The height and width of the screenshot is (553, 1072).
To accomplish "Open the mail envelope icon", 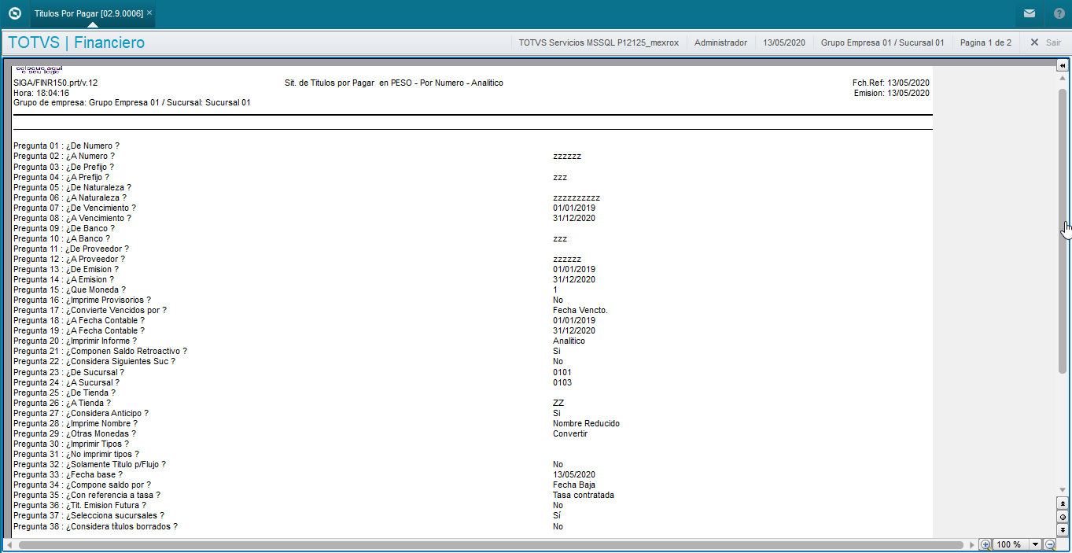I will point(1029,13).
